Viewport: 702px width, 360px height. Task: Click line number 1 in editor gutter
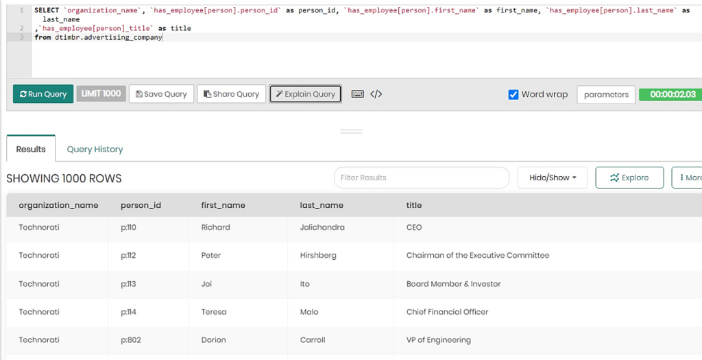[21, 10]
